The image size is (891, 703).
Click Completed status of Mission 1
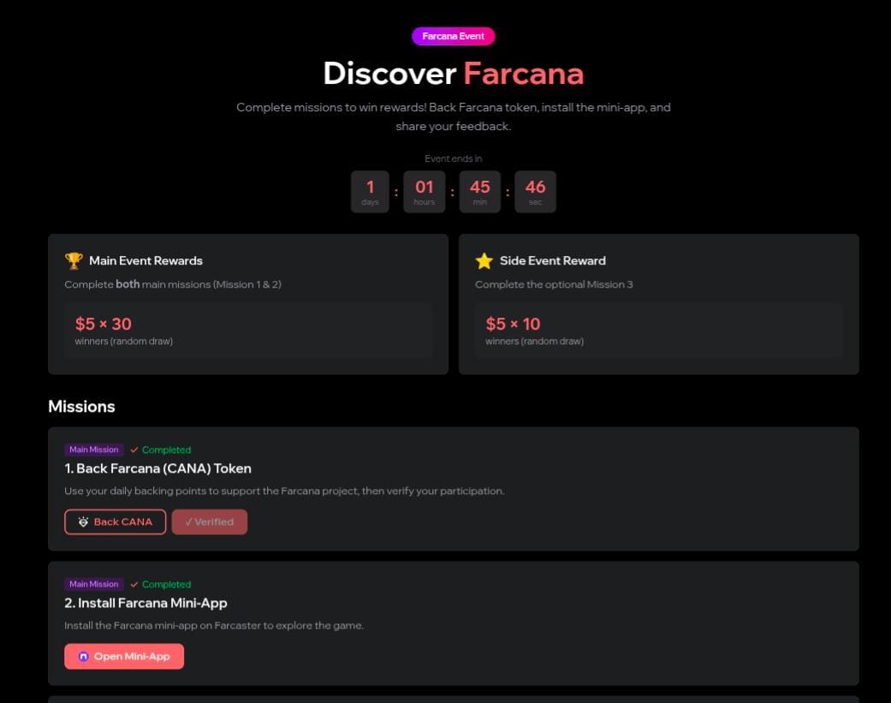click(x=167, y=450)
